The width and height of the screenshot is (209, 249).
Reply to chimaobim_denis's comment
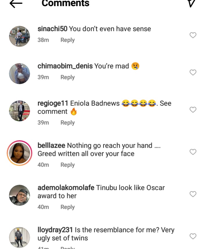pos(67,77)
